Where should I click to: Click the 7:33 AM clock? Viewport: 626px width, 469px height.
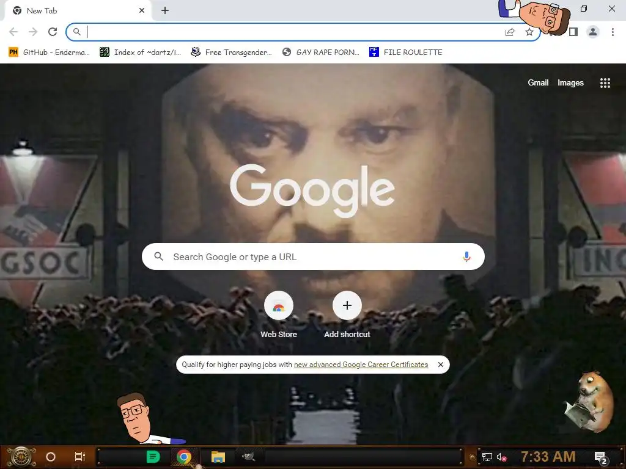[x=548, y=457]
